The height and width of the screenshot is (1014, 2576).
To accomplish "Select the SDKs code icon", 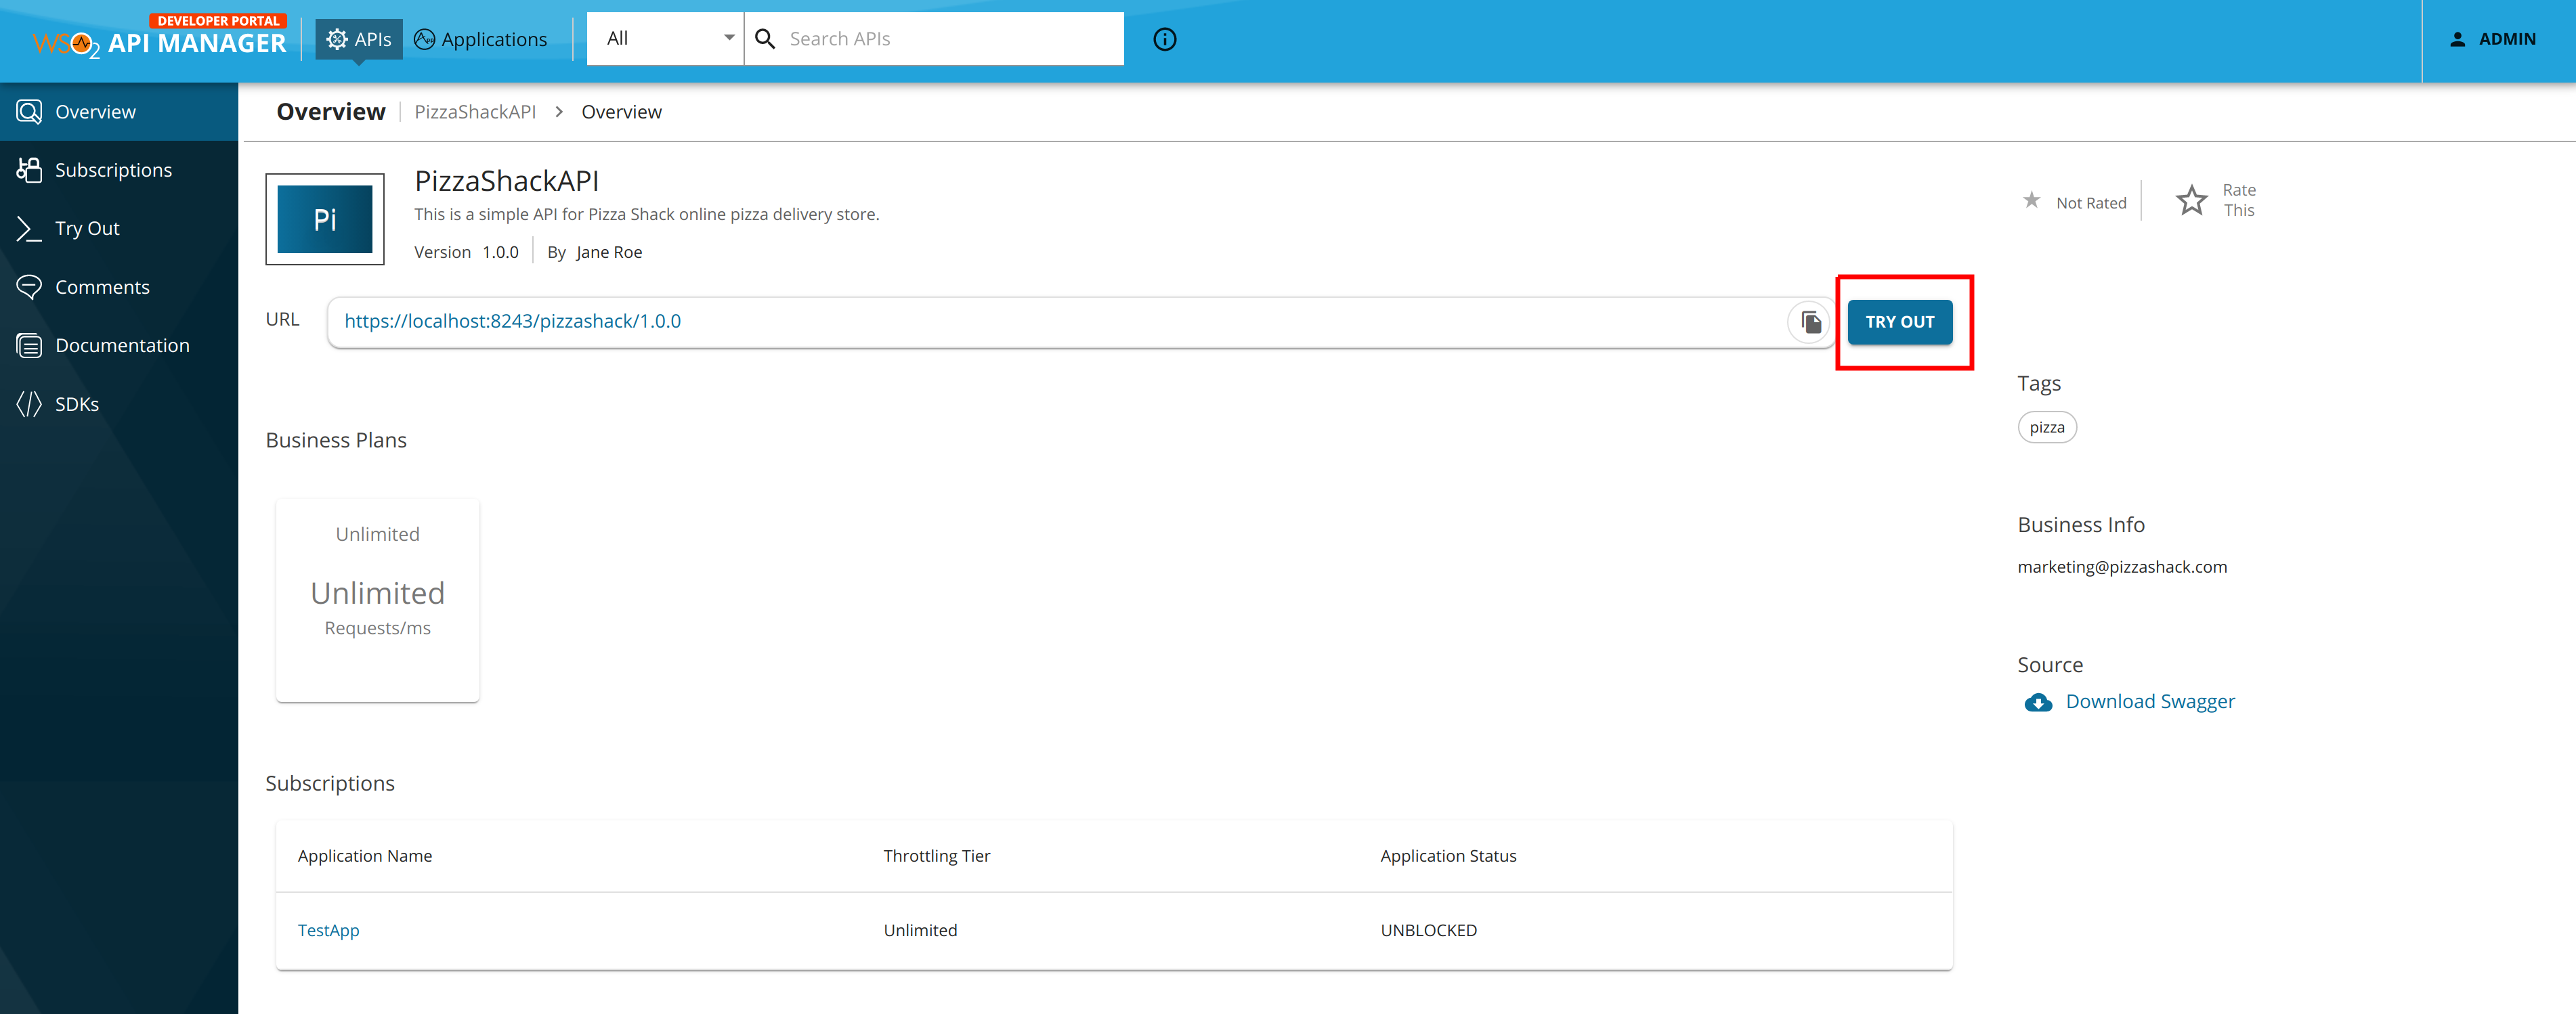I will tap(29, 403).
